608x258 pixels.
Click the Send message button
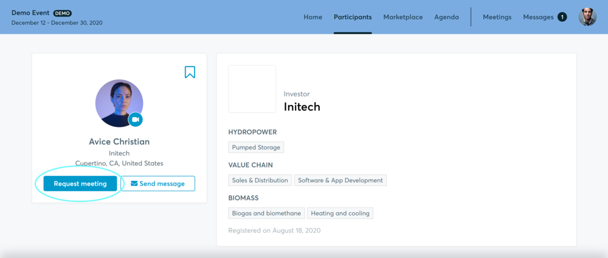(158, 183)
